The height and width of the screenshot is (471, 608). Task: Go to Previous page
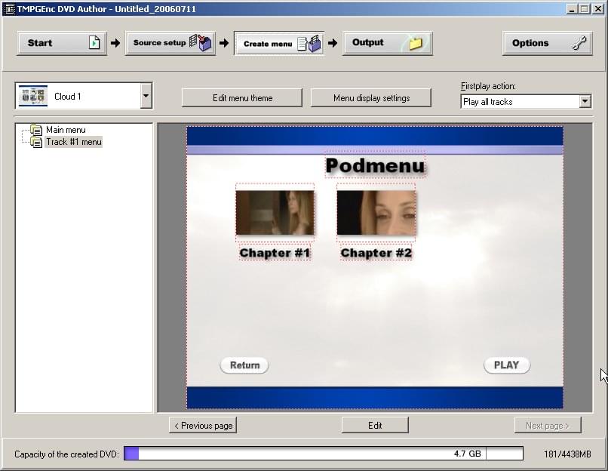[x=203, y=426]
